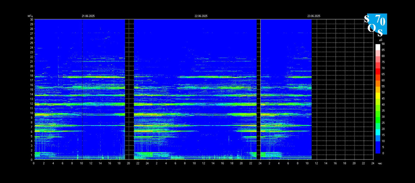This screenshot has height=183, width=415.
Task: Click the 75 value on the dB scale
Action: tap(383, 62)
